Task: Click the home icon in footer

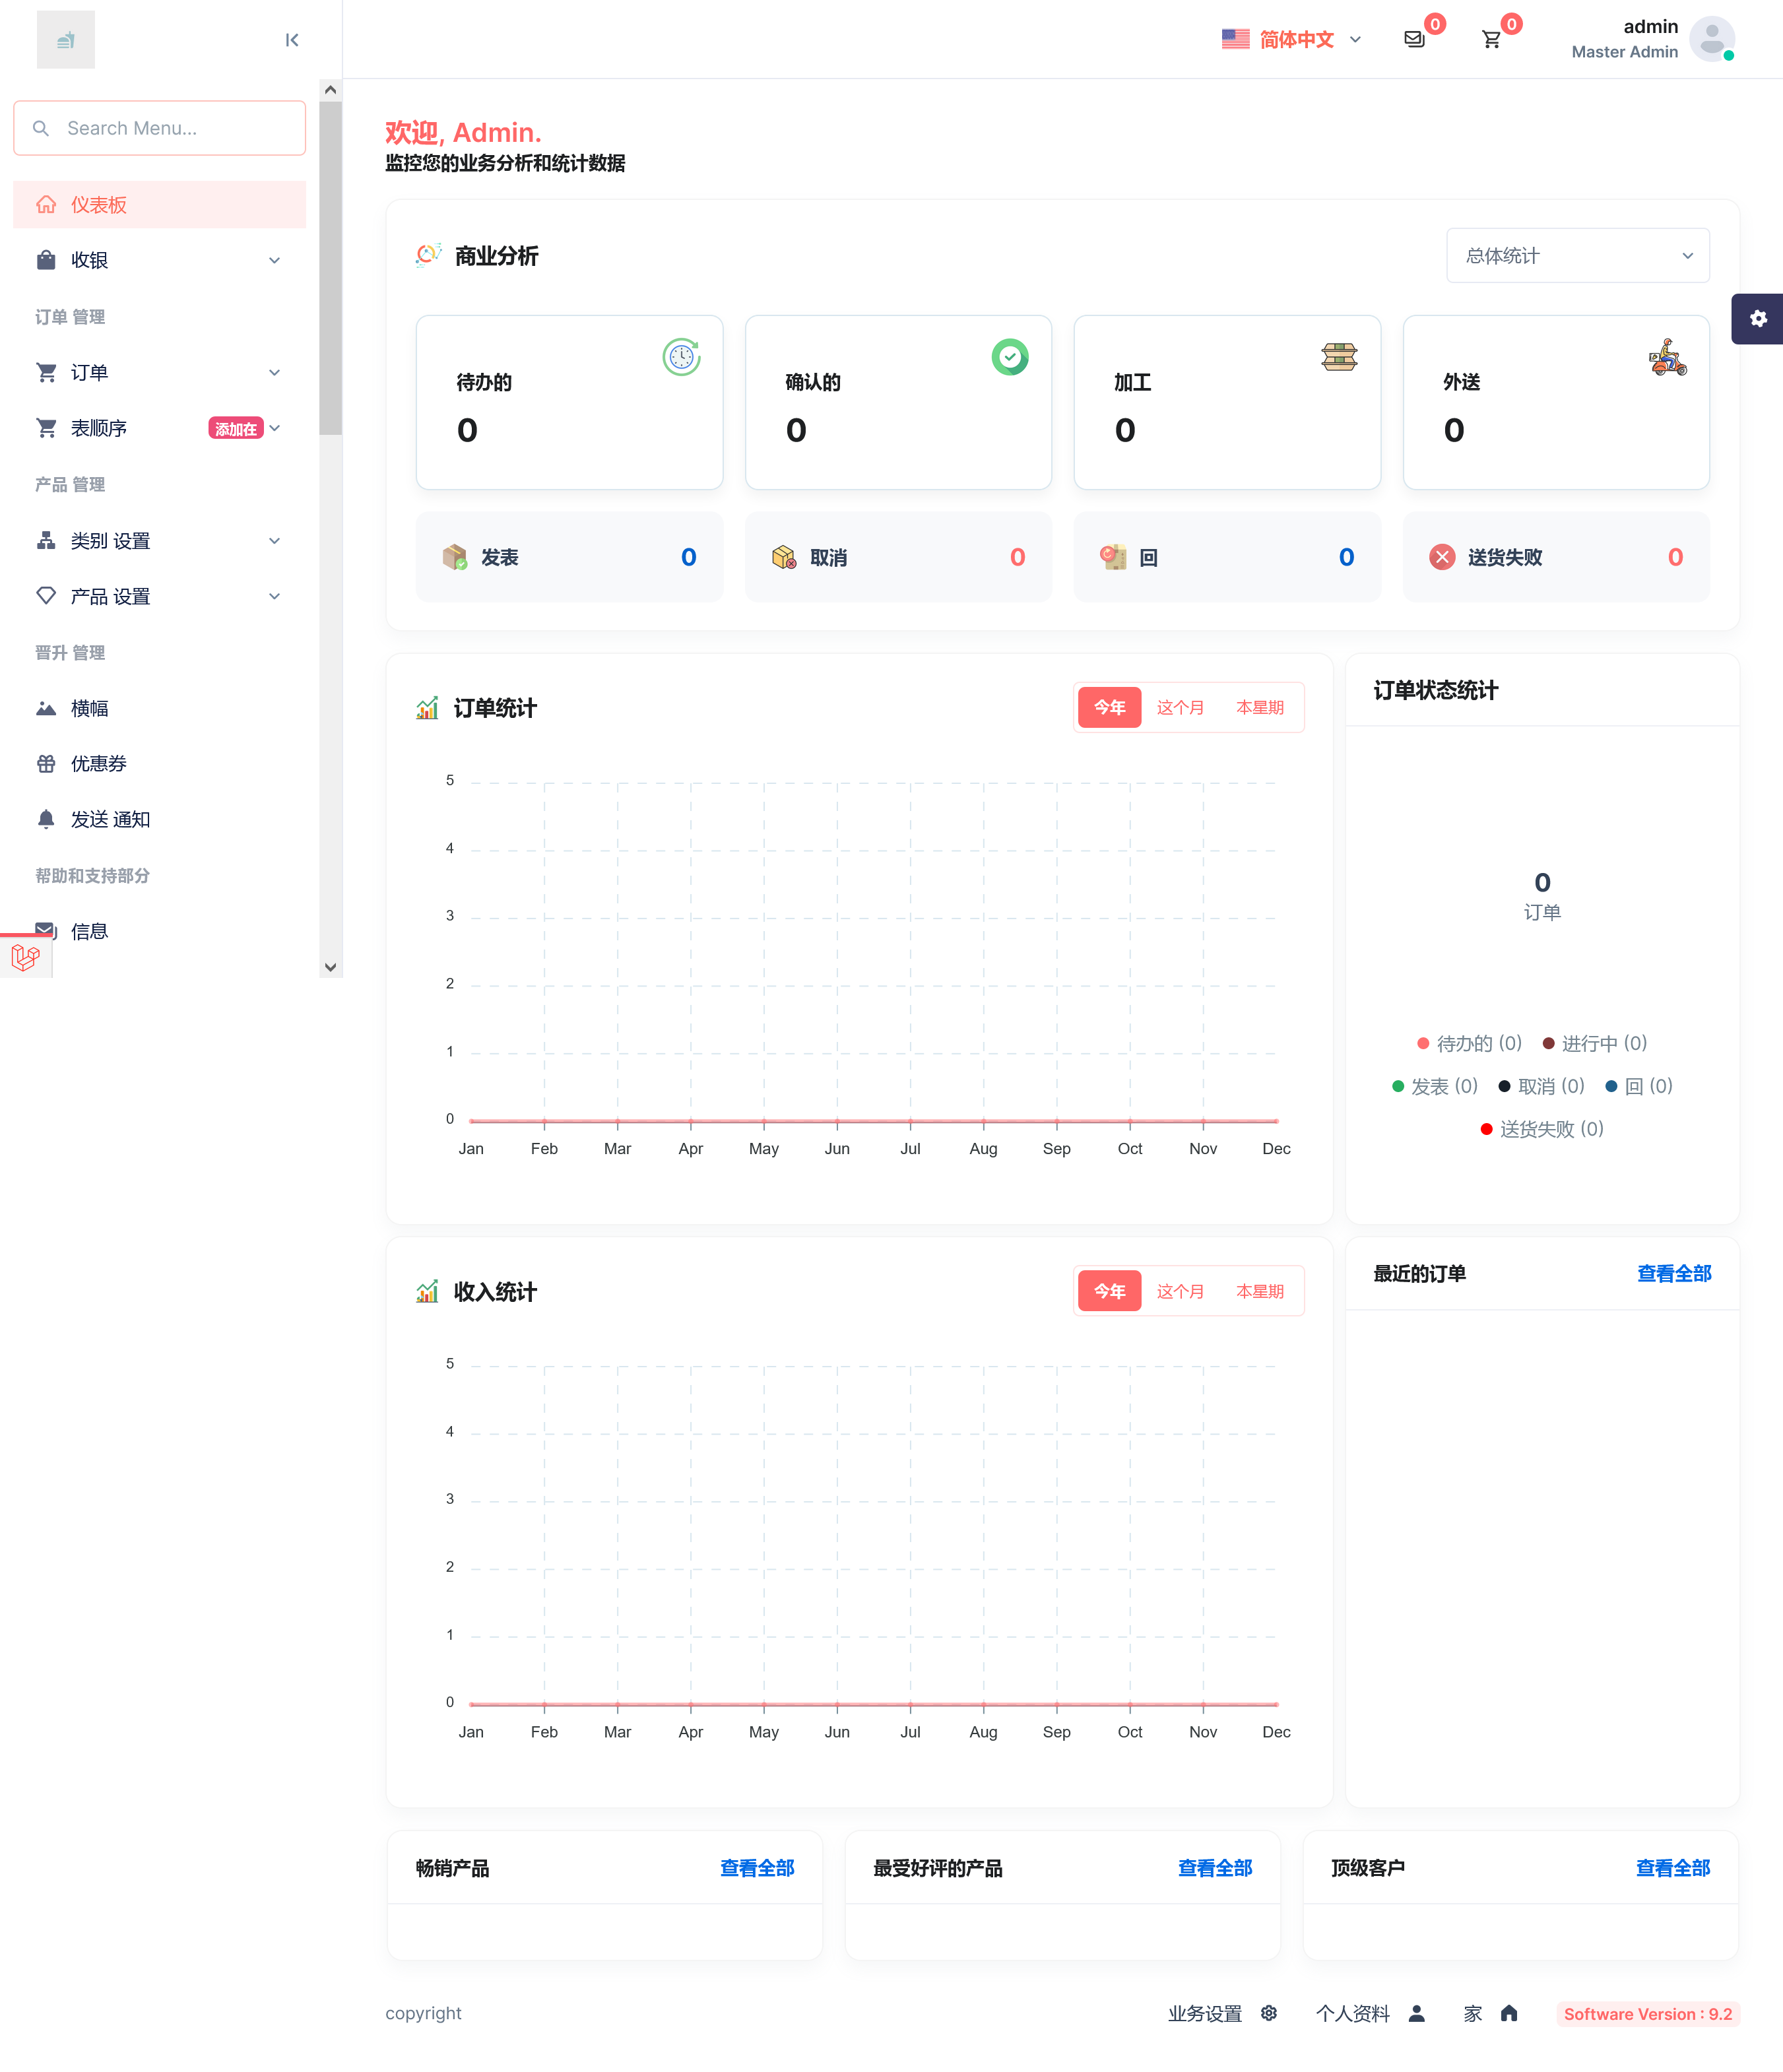Action: (x=1509, y=2013)
